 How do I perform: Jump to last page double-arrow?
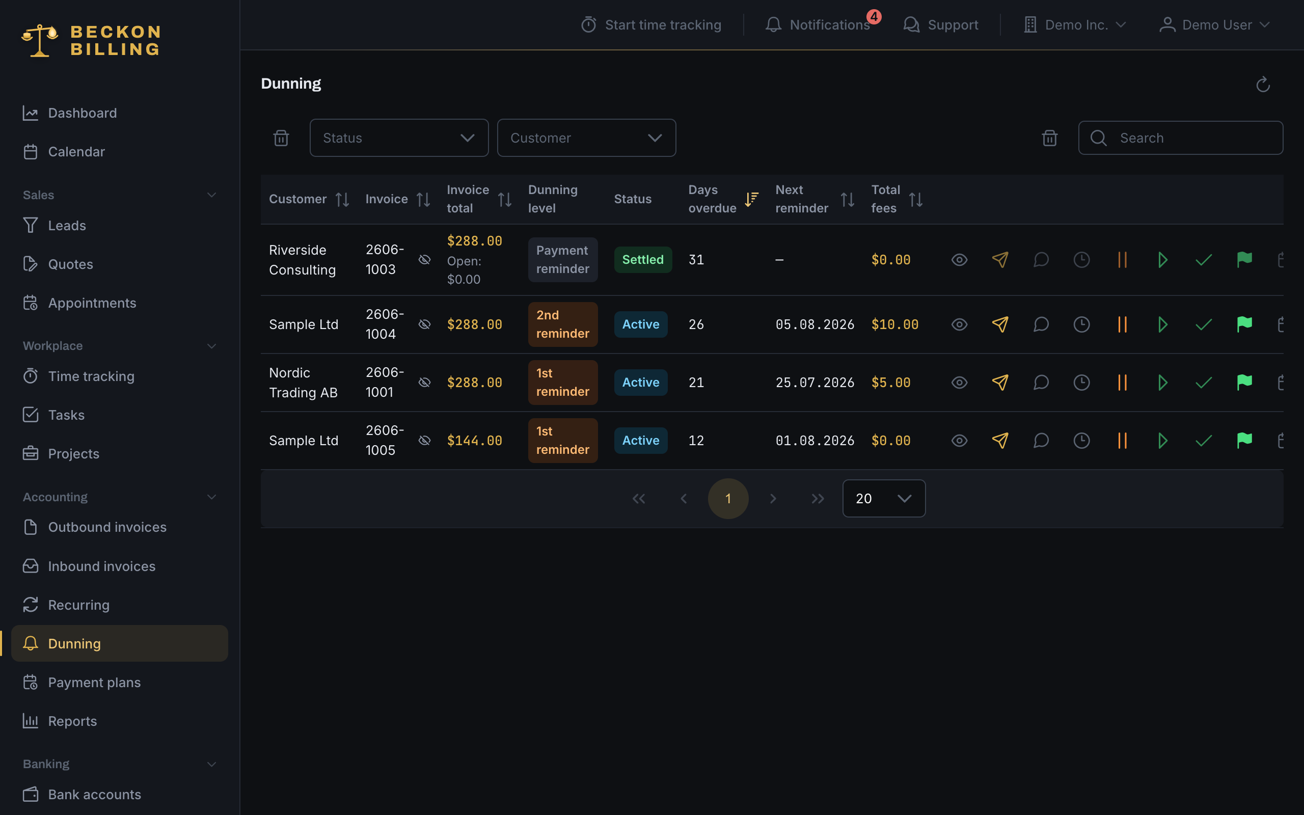[818, 499]
